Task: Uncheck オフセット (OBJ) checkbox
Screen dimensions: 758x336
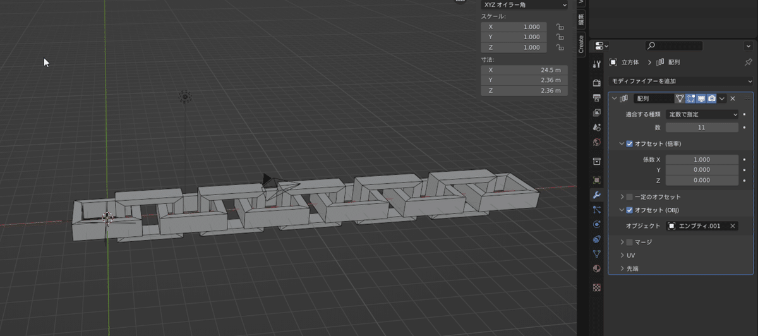Action: 630,210
